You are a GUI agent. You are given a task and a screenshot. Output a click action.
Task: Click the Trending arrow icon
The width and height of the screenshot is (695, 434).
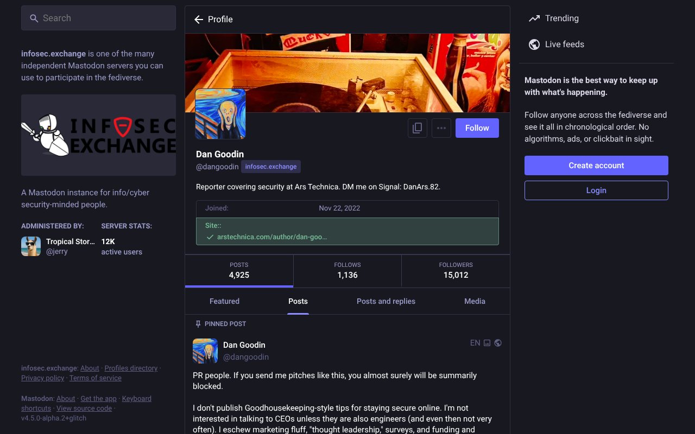click(534, 18)
